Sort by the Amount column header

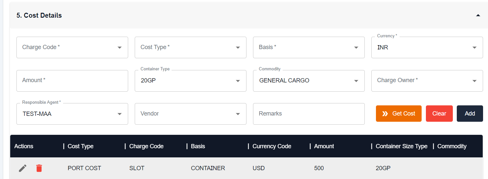(x=324, y=146)
